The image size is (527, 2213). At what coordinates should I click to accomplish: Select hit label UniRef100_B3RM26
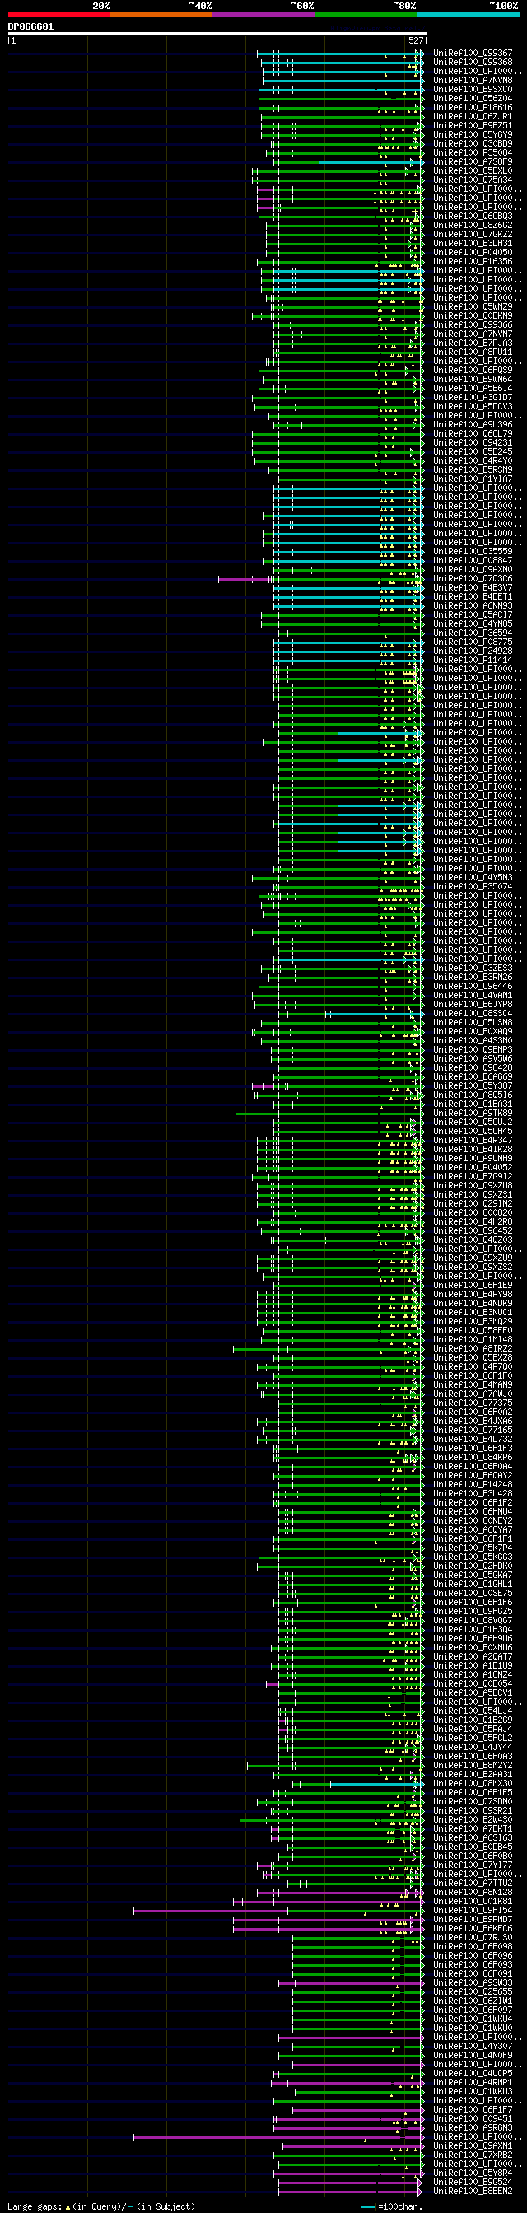point(473,977)
